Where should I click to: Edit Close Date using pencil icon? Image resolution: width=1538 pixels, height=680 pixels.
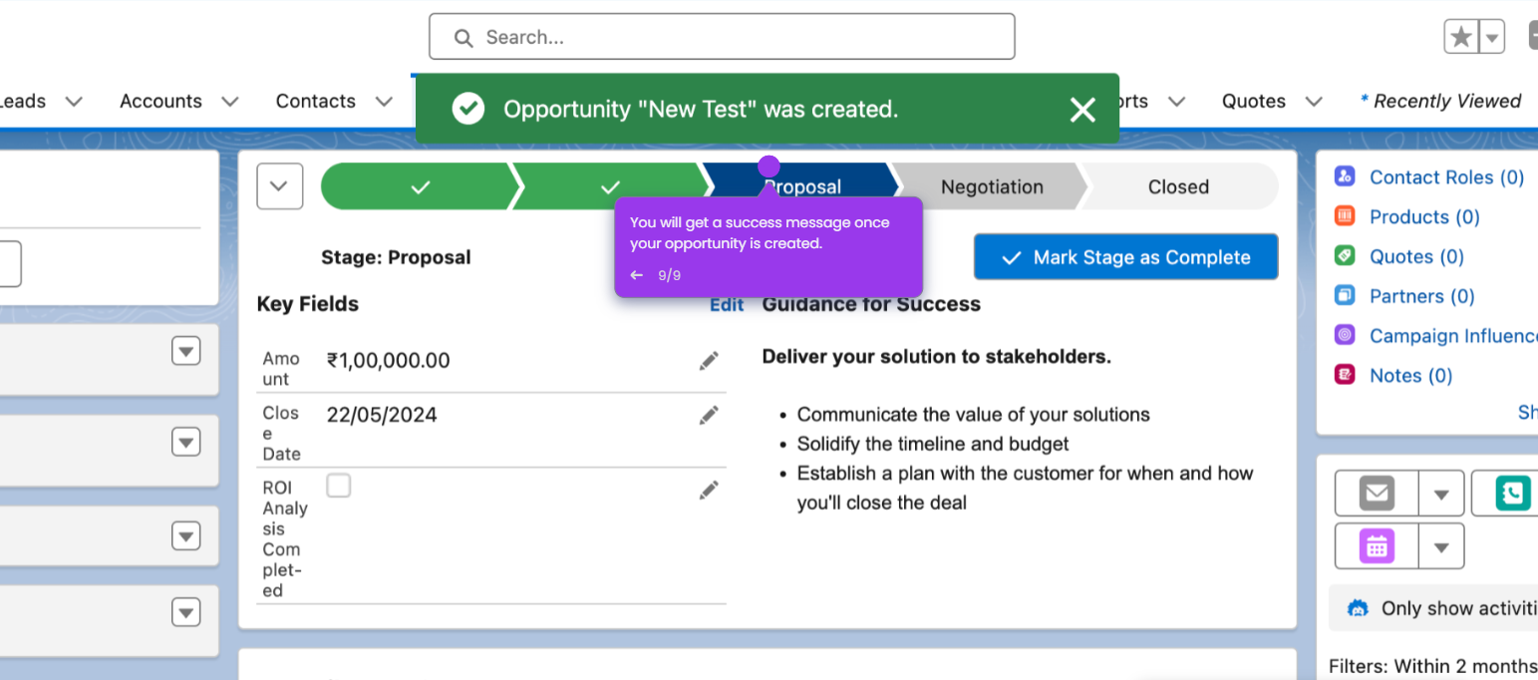[709, 415]
